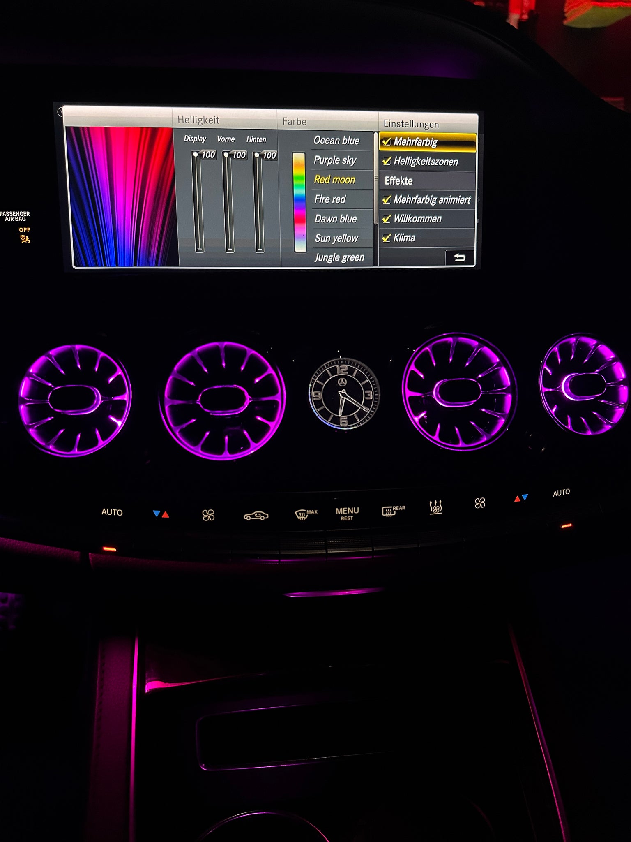Viewport: 631px width, 842px height.
Task: Select the Purple sky color
Action: coord(335,160)
